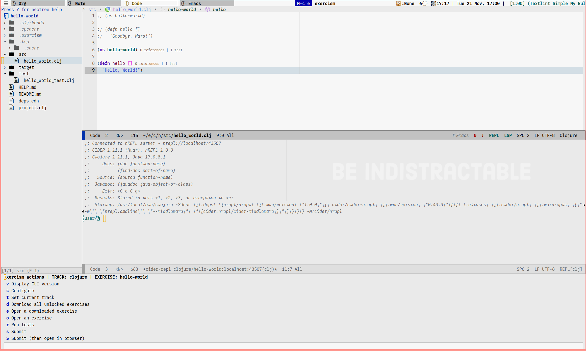The height and width of the screenshot is (351, 586).
Task: Collapse the .lsp folder chevron
Action: (x=5, y=42)
